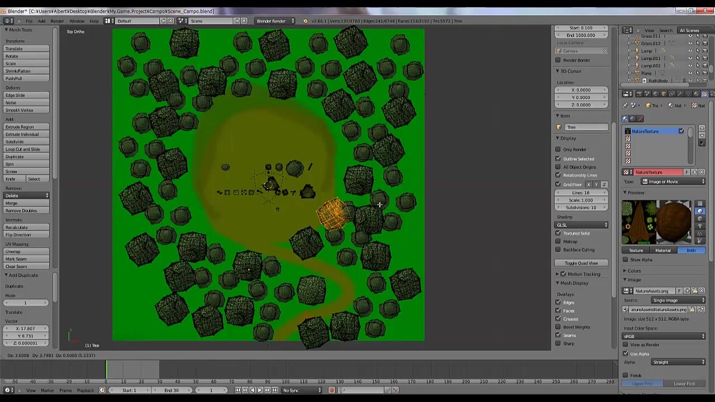The height and width of the screenshot is (402, 715).
Task: Click the Scale 1.000 grid field
Action: pos(581,200)
